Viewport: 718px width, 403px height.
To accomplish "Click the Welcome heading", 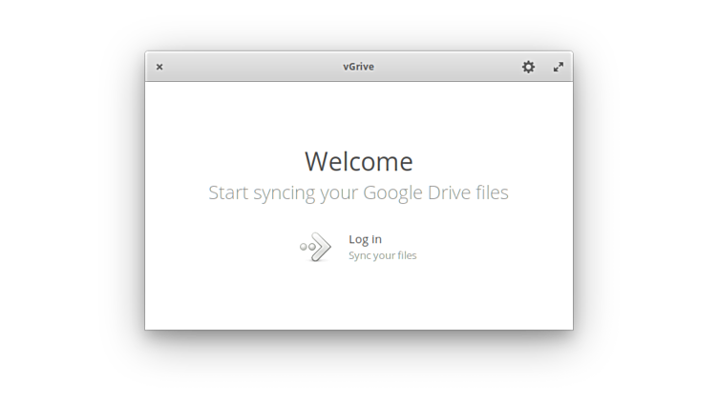I will click(358, 161).
